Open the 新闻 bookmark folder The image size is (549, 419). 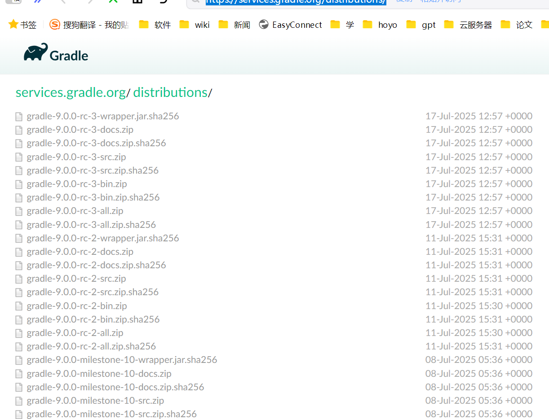point(235,25)
